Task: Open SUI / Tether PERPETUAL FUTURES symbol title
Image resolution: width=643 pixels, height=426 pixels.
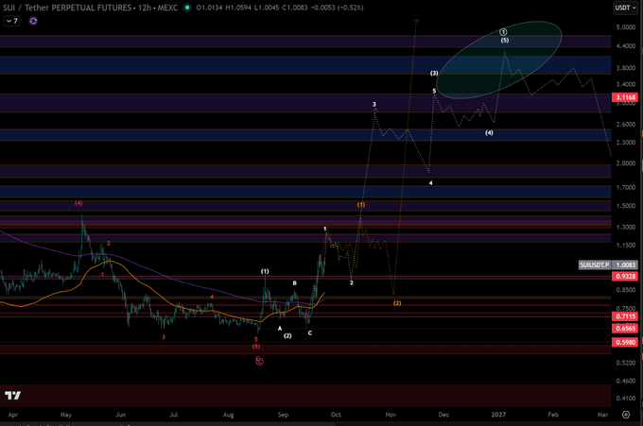Action: coord(91,8)
